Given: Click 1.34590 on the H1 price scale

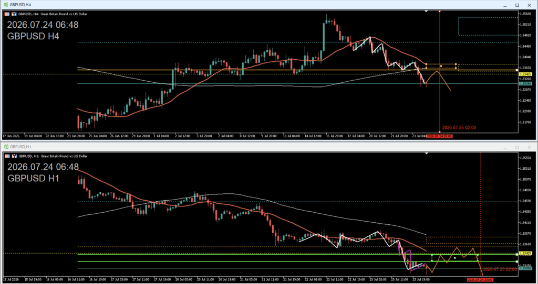Looking at the screenshot, I should pos(525,201).
